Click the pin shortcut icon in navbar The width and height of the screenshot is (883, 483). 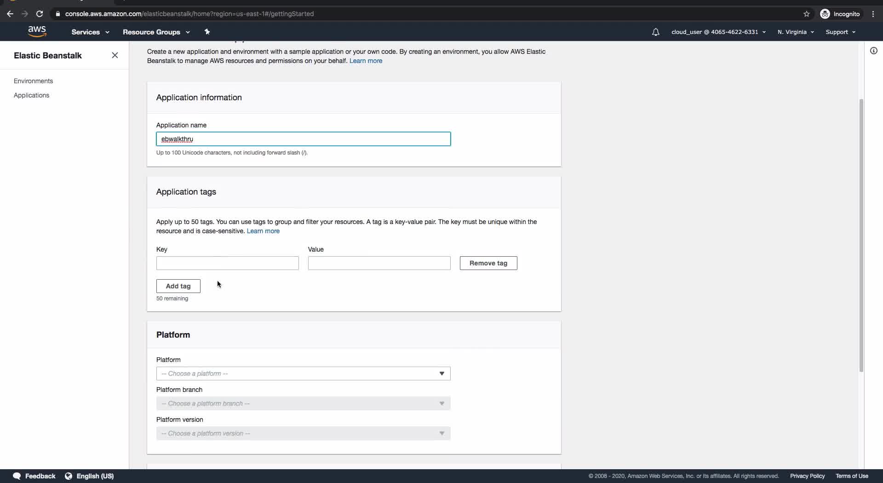(x=207, y=32)
